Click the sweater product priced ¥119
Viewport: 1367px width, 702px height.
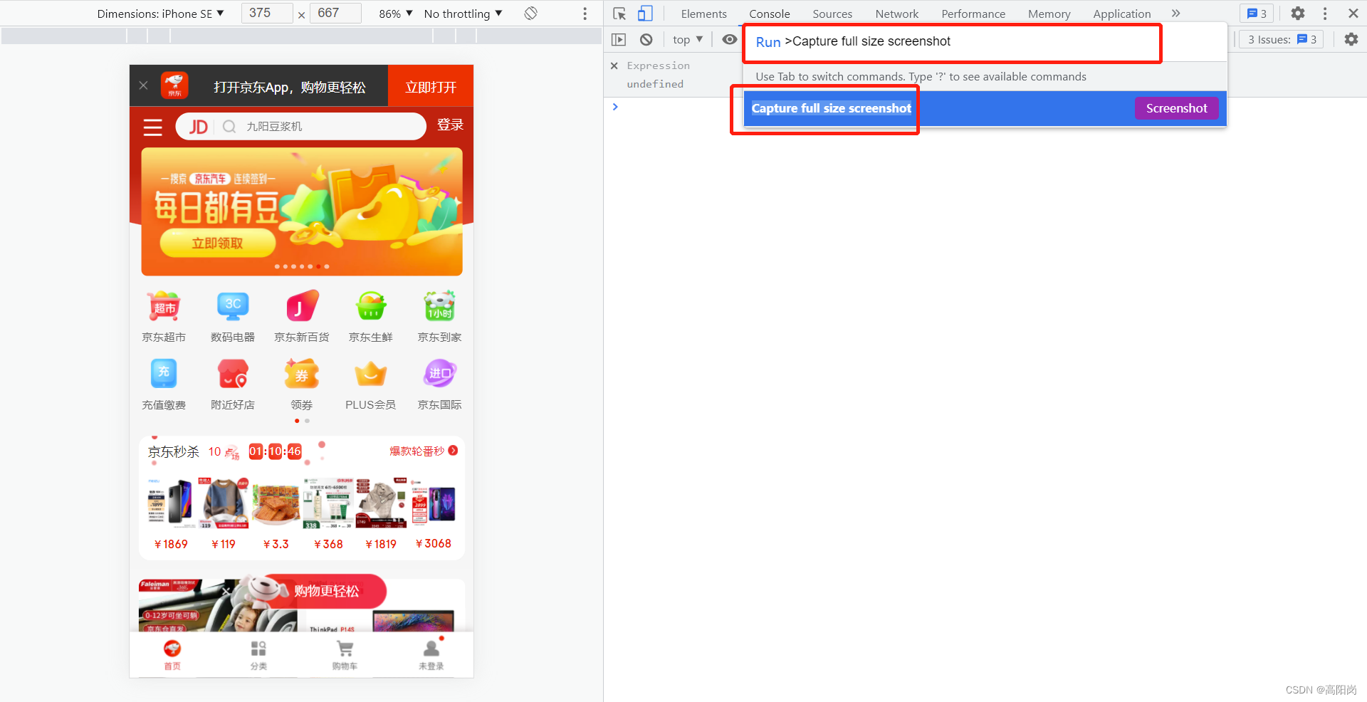coord(224,503)
